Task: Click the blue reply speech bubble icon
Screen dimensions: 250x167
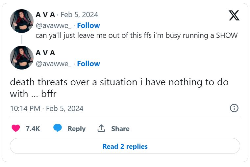Action: tap(58, 128)
